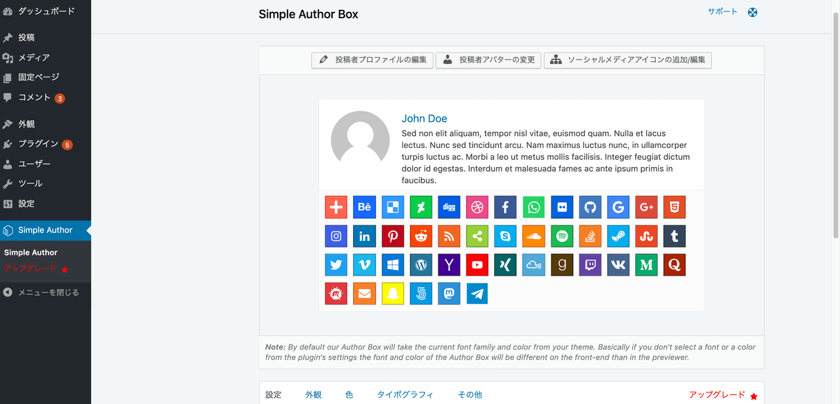Image resolution: width=840 pixels, height=404 pixels.
Task: Select the その他 tab
Action: [470, 395]
